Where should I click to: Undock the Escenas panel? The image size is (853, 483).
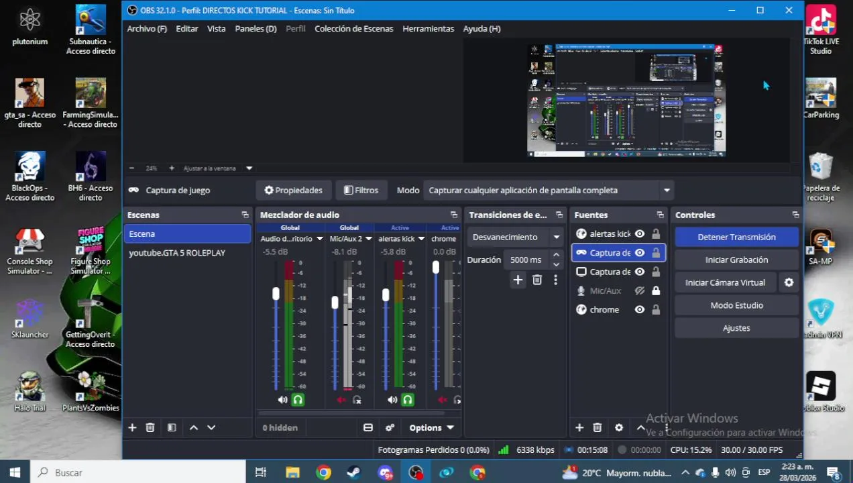[245, 215]
